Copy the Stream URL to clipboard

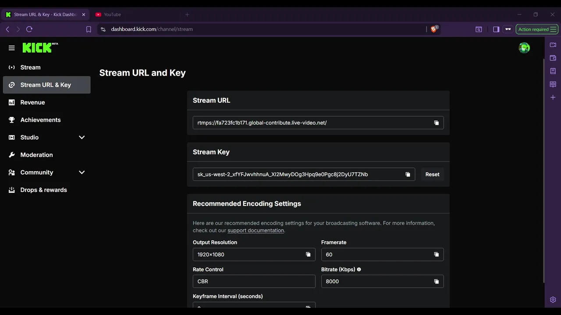(436, 123)
